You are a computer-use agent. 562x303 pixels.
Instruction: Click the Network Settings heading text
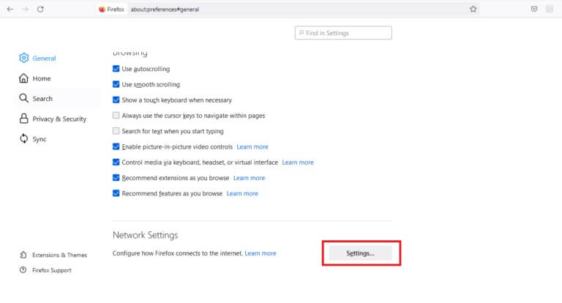[x=145, y=235]
